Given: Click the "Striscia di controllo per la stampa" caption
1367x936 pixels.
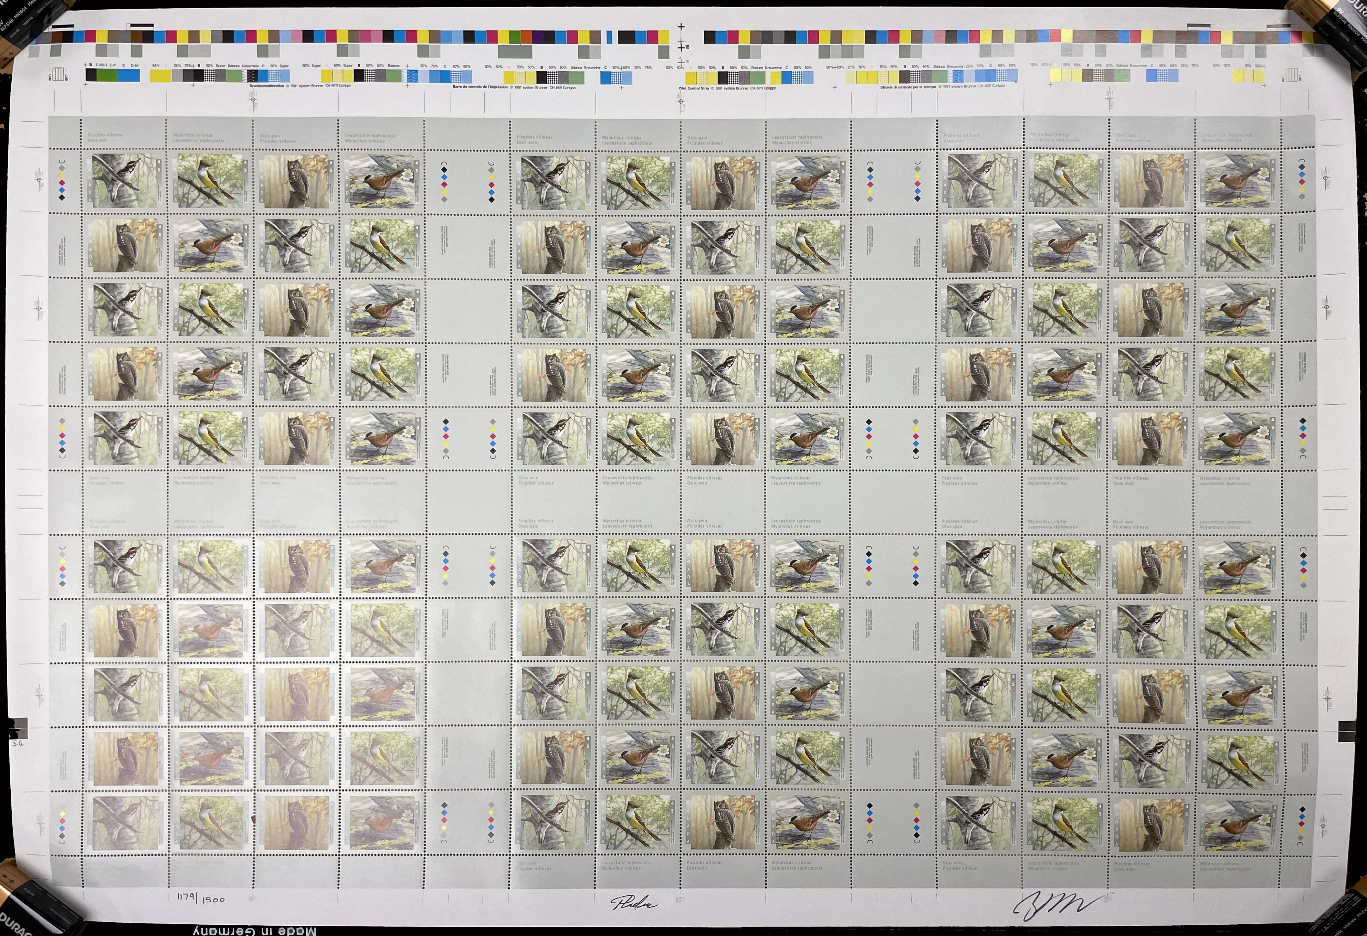Looking at the screenshot, I should click(x=908, y=87).
